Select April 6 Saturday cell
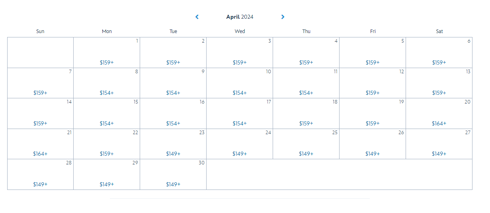The image size is (490, 213). tap(439, 53)
